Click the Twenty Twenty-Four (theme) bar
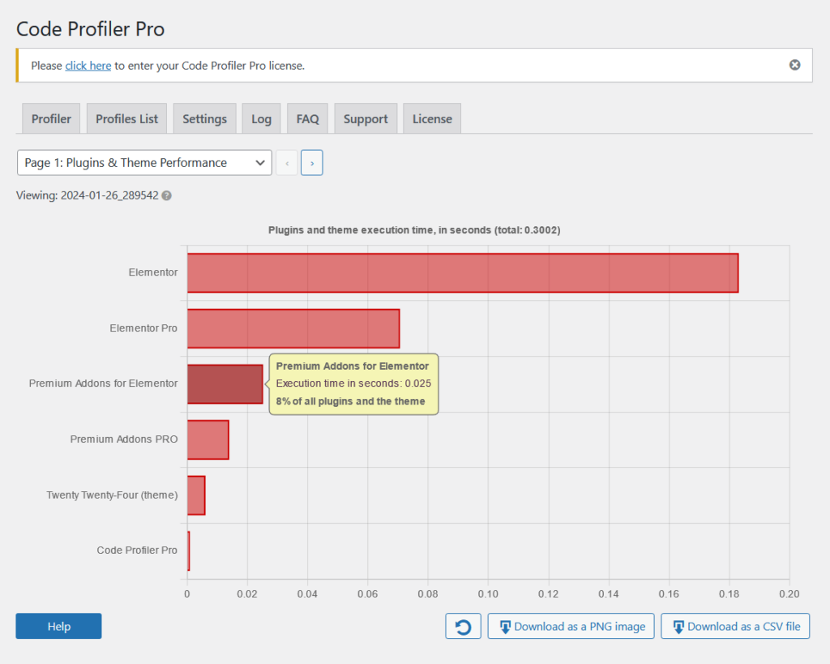This screenshot has width=830, height=664. (196, 495)
